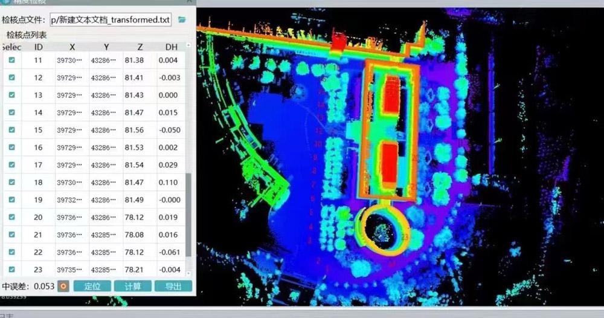Uncheck the row 23 selection checkbox

[12, 269]
